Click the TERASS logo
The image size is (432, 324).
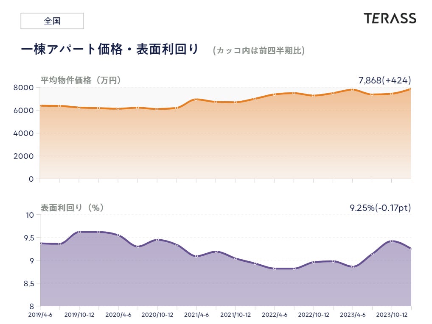390,18
